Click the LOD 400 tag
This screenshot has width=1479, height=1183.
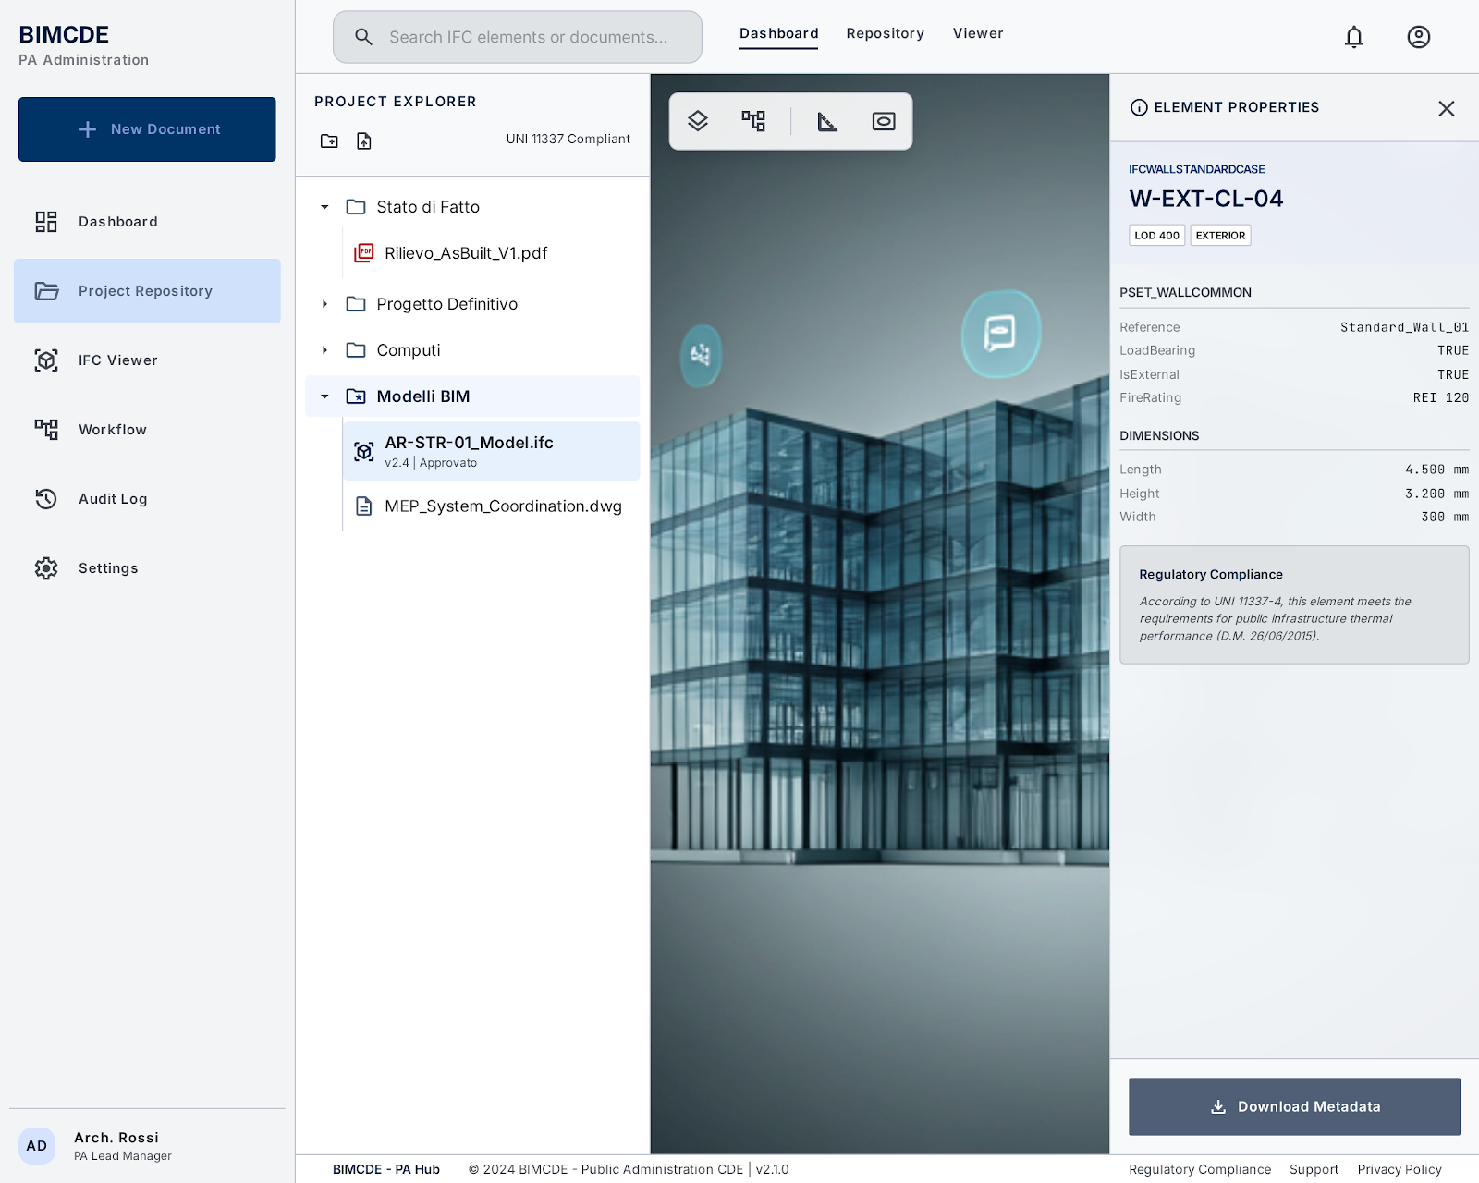pyautogui.click(x=1156, y=236)
